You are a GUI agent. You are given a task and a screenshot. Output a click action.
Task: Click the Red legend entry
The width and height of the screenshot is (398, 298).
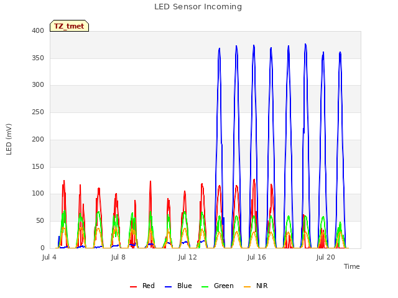(x=142, y=286)
